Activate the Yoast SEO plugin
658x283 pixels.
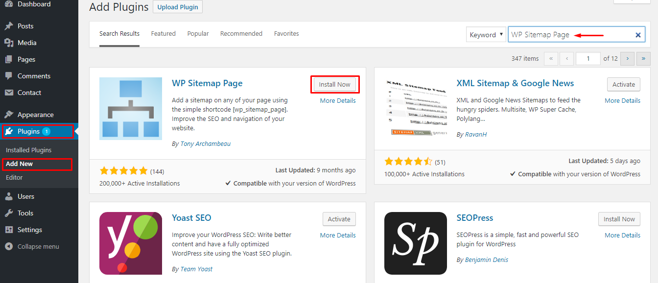pos(339,219)
